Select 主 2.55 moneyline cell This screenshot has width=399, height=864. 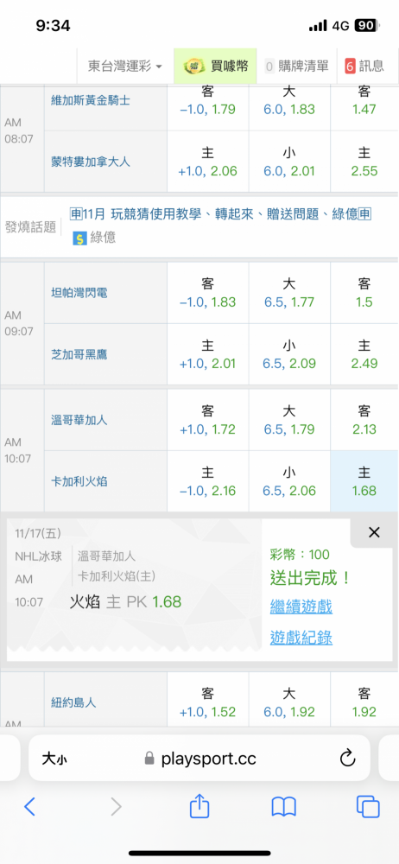[364, 162]
